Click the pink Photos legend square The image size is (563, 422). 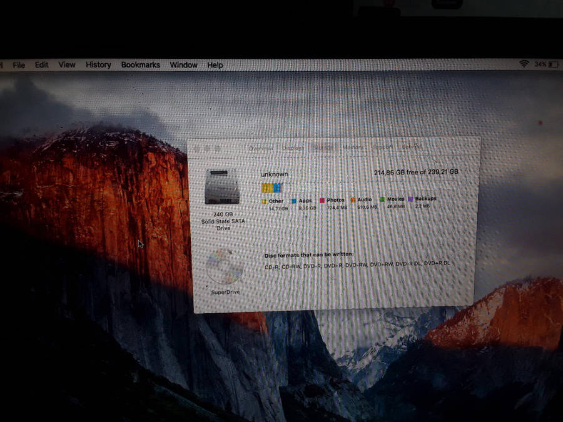point(322,201)
